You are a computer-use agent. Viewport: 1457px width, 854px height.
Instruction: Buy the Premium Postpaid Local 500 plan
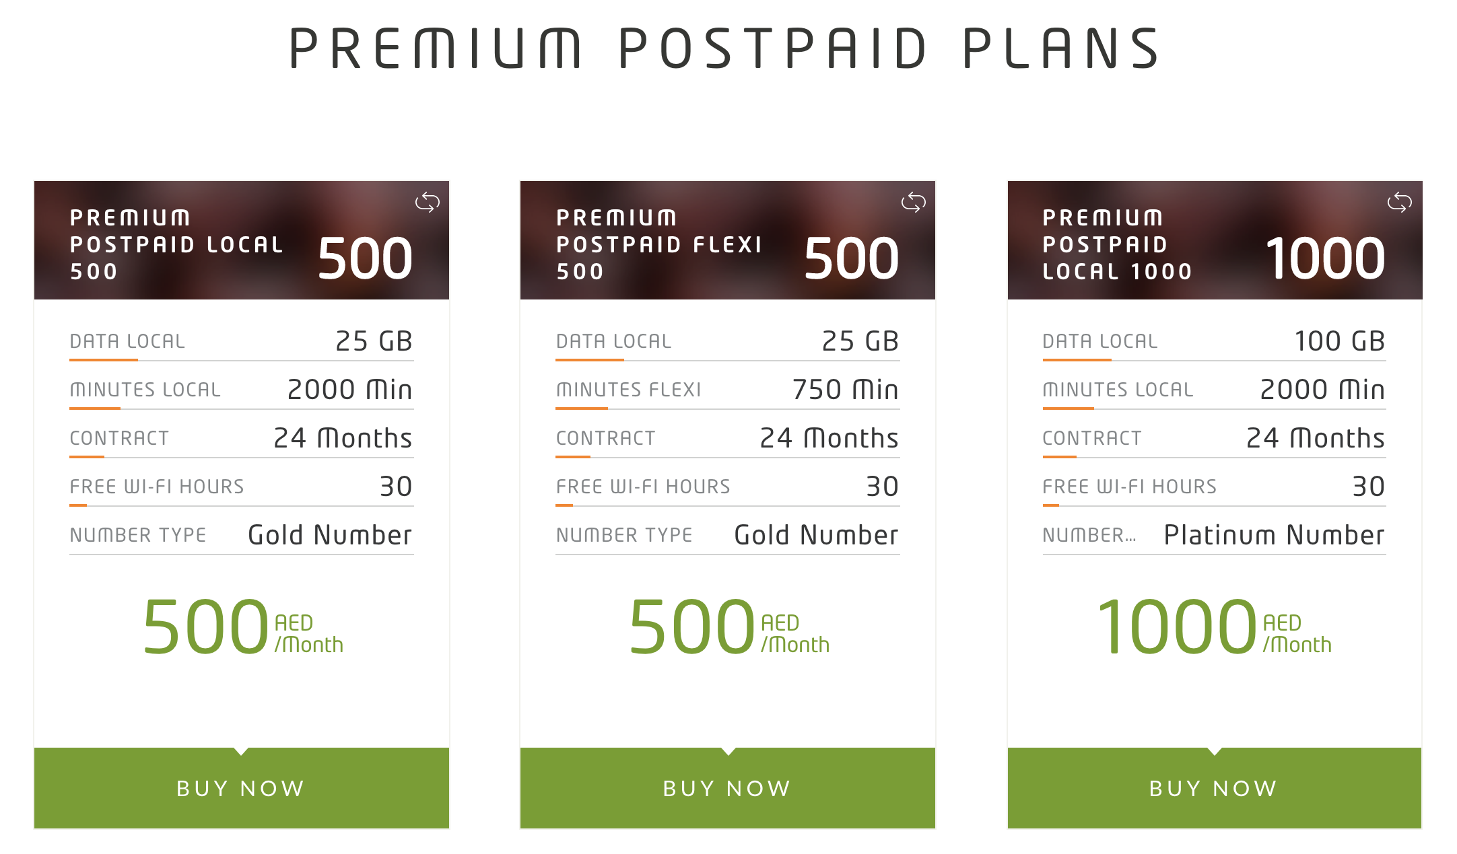(241, 788)
